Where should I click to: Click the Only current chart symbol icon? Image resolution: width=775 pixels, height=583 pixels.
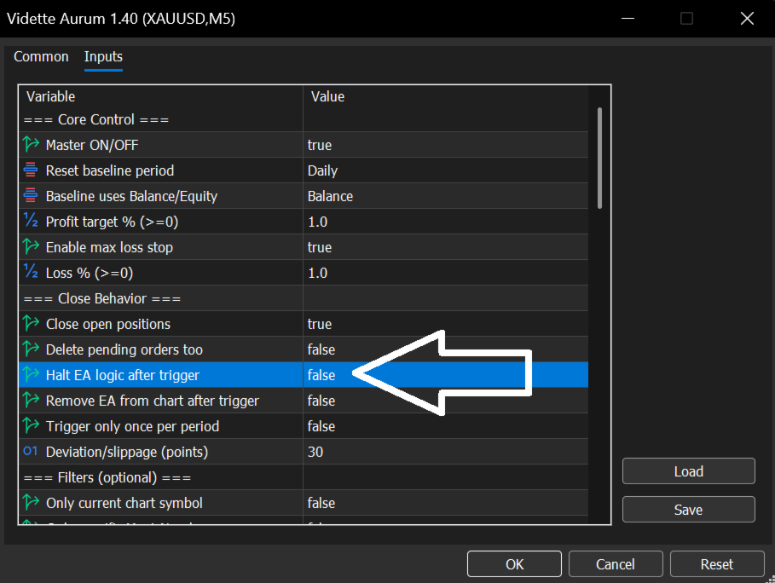click(31, 503)
